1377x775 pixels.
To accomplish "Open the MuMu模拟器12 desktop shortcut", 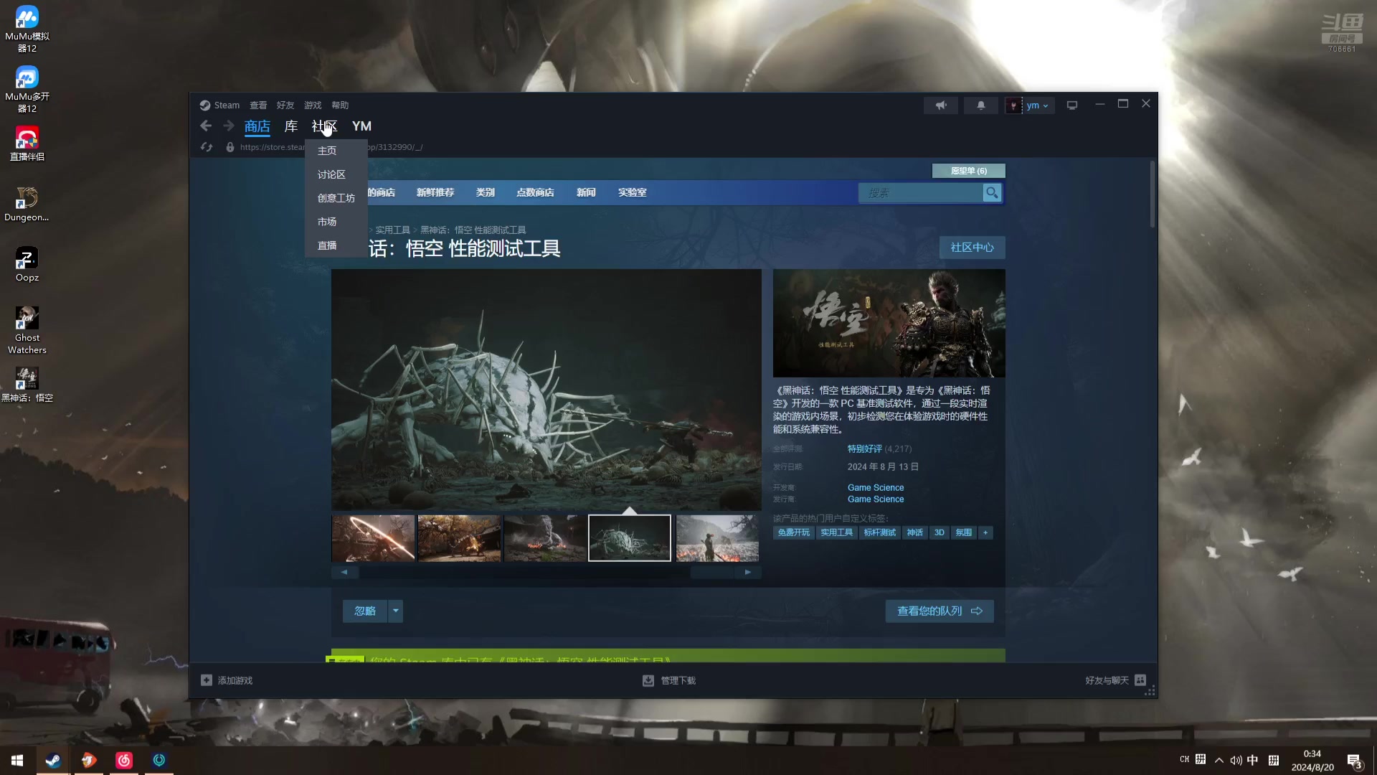I will coord(27,29).
